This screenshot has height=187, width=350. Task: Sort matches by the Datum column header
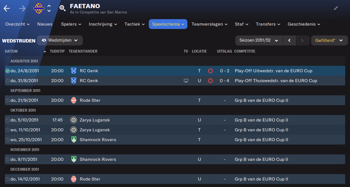[11, 51]
